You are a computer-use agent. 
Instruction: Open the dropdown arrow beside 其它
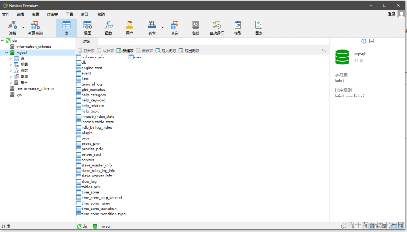tap(163, 27)
